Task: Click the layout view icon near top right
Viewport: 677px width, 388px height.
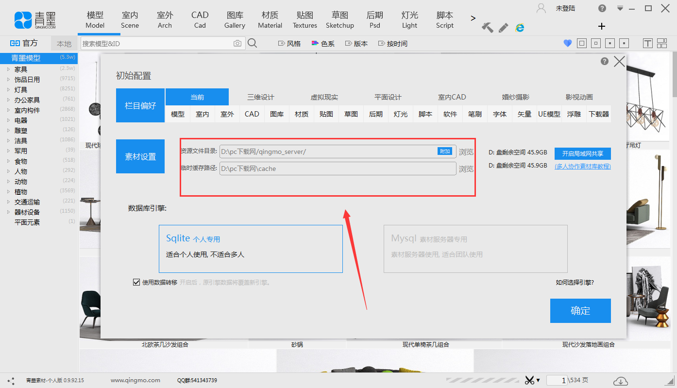Action: coord(662,43)
